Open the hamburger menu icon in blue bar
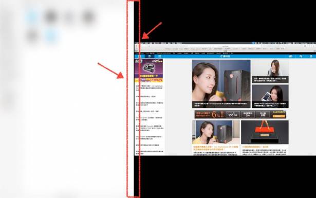Viewport: 316px width, 198px height. click(139, 56)
